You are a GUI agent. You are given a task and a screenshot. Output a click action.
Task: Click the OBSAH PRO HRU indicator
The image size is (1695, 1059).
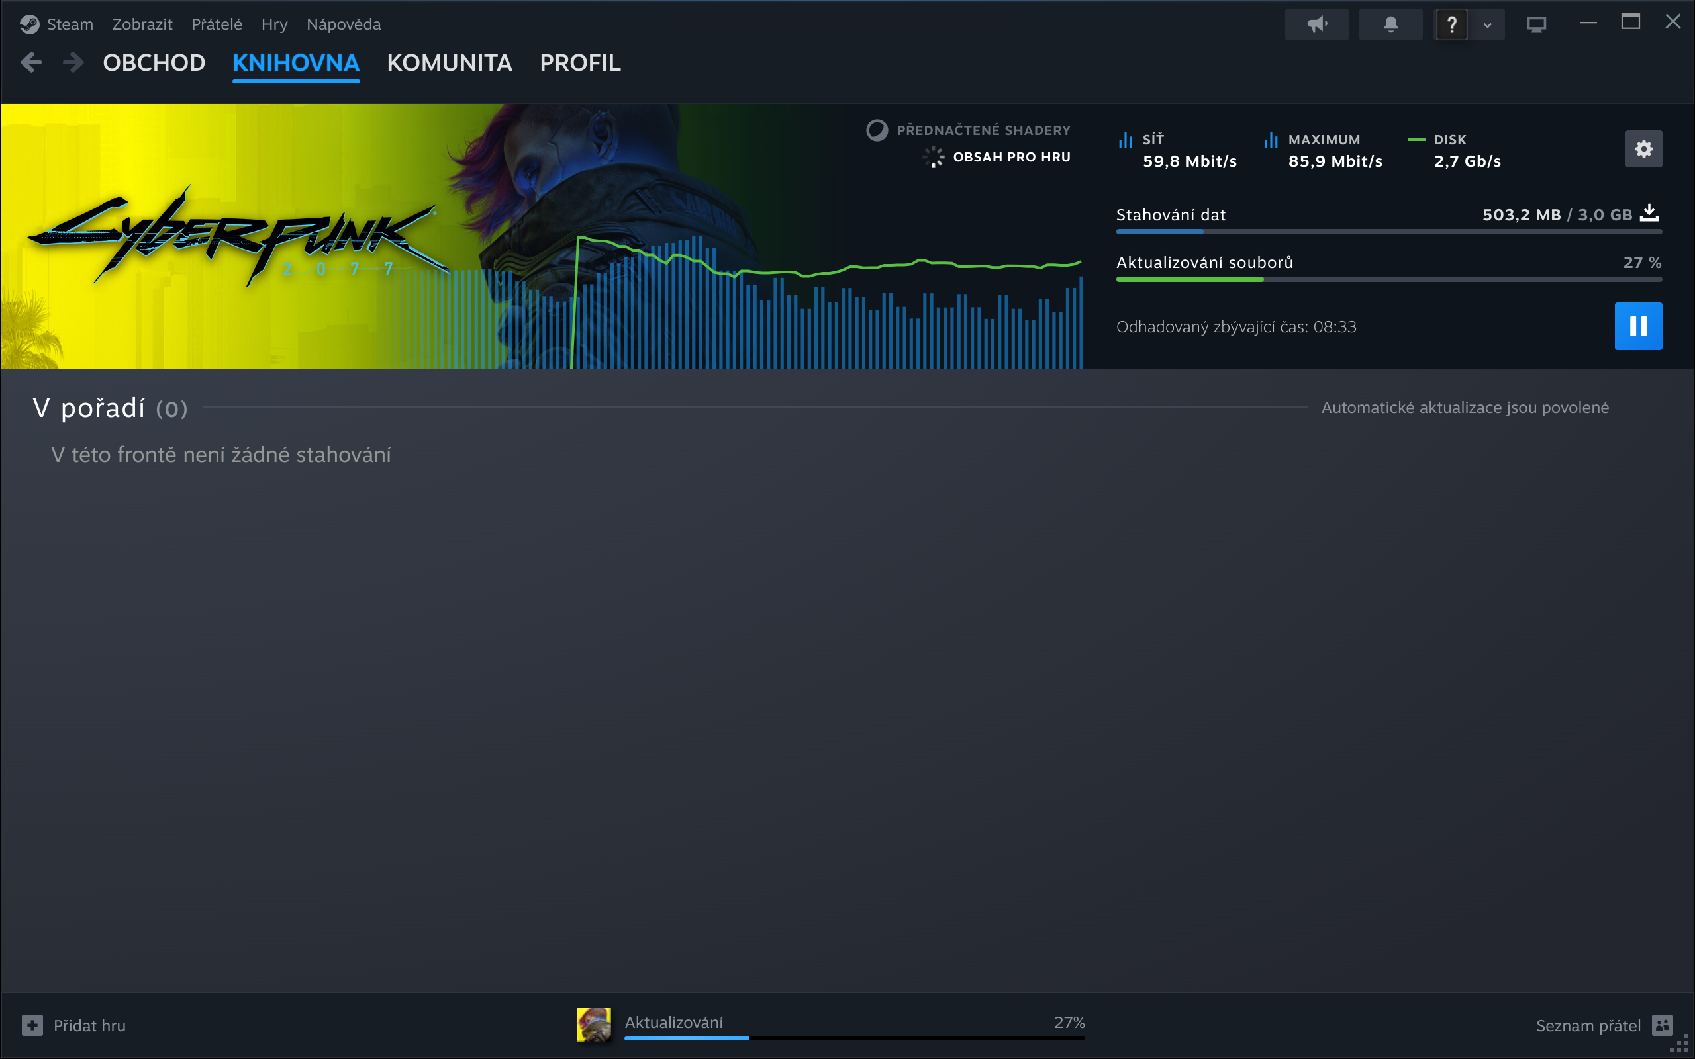996,157
